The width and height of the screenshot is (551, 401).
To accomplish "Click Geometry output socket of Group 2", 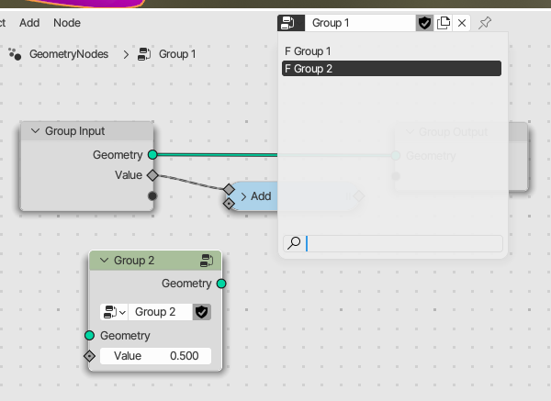I will click(x=221, y=284).
